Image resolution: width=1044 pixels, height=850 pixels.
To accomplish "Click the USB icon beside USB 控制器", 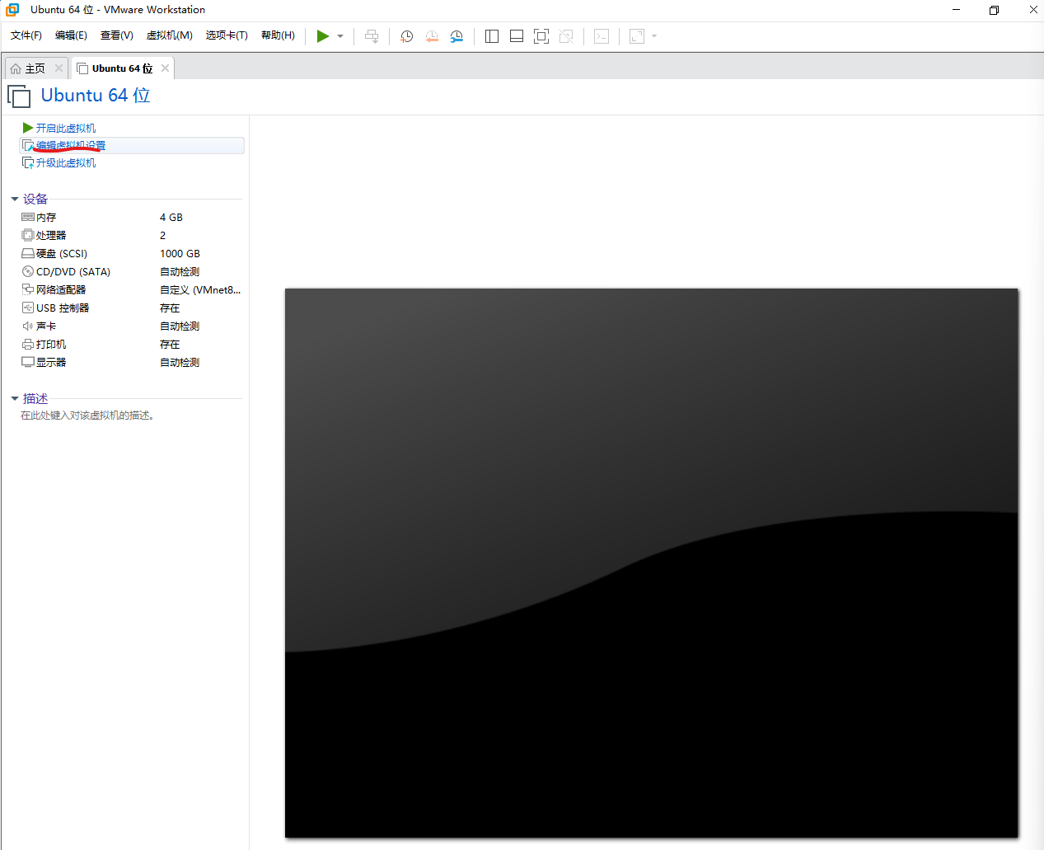I will point(28,308).
